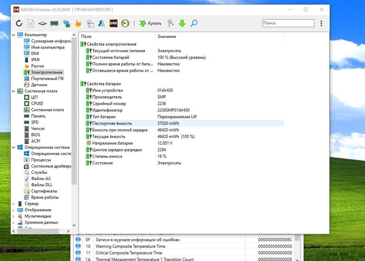Select the Разгон overclock item

point(38,66)
